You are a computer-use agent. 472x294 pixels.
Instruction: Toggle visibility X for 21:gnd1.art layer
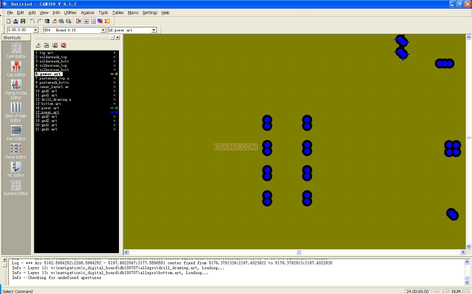click(114, 129)
